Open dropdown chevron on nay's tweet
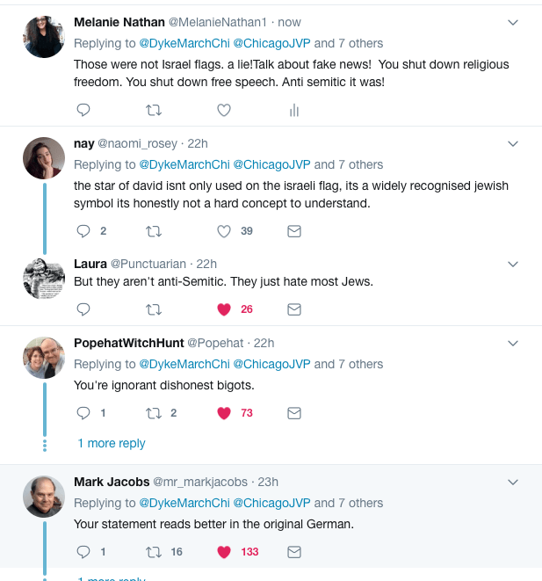 point(514,143)
